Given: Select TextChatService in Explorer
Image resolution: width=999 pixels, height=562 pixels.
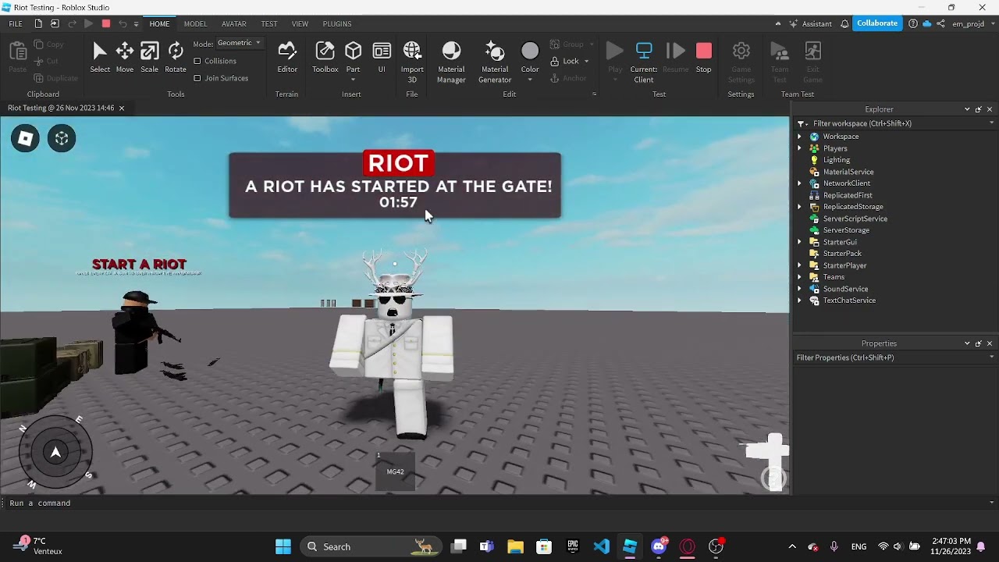Looking at the screenshot, I should pyautogui.click(x=849, y=301).
